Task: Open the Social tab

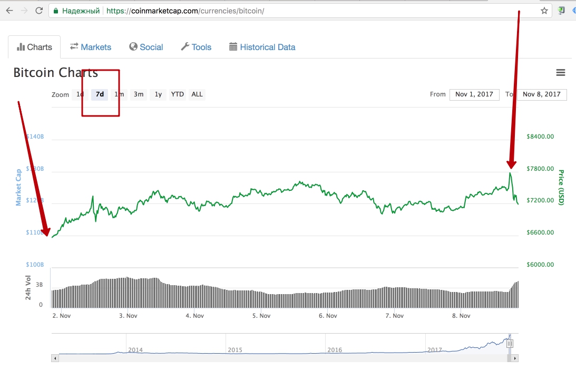Action: pos(146,47)
